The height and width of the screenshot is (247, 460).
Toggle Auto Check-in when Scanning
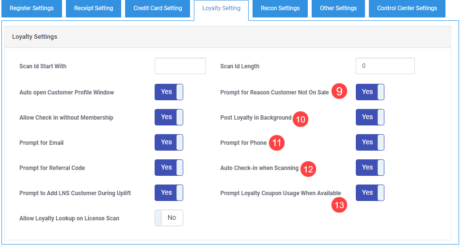pyautogui.click(x=370, y=168)
